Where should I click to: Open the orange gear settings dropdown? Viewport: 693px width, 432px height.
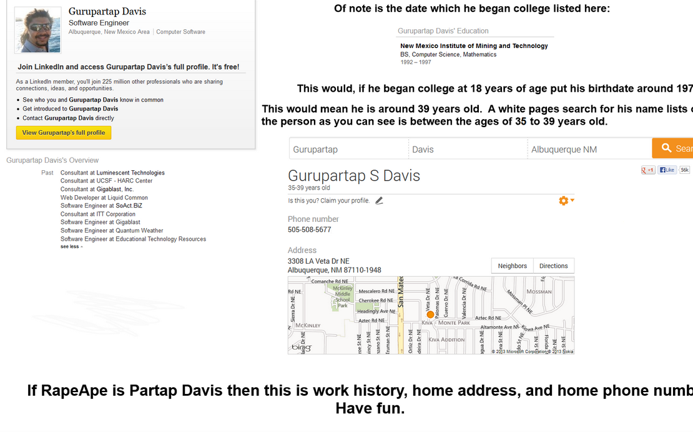pos(566,201)
